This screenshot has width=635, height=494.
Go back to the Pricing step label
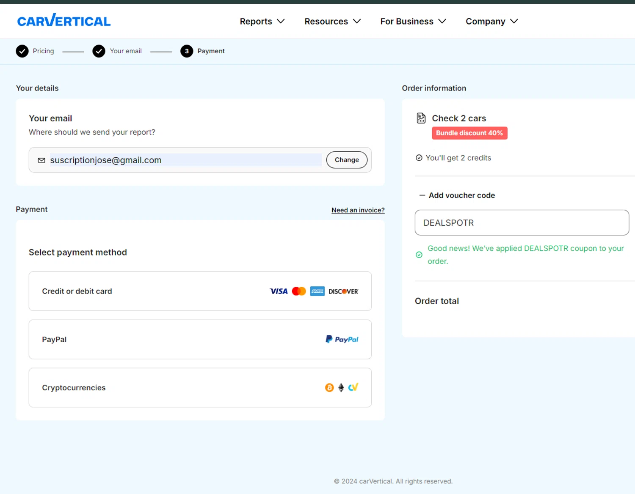44,51
